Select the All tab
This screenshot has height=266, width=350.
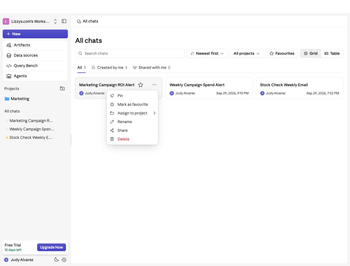[x=82, y=68]
